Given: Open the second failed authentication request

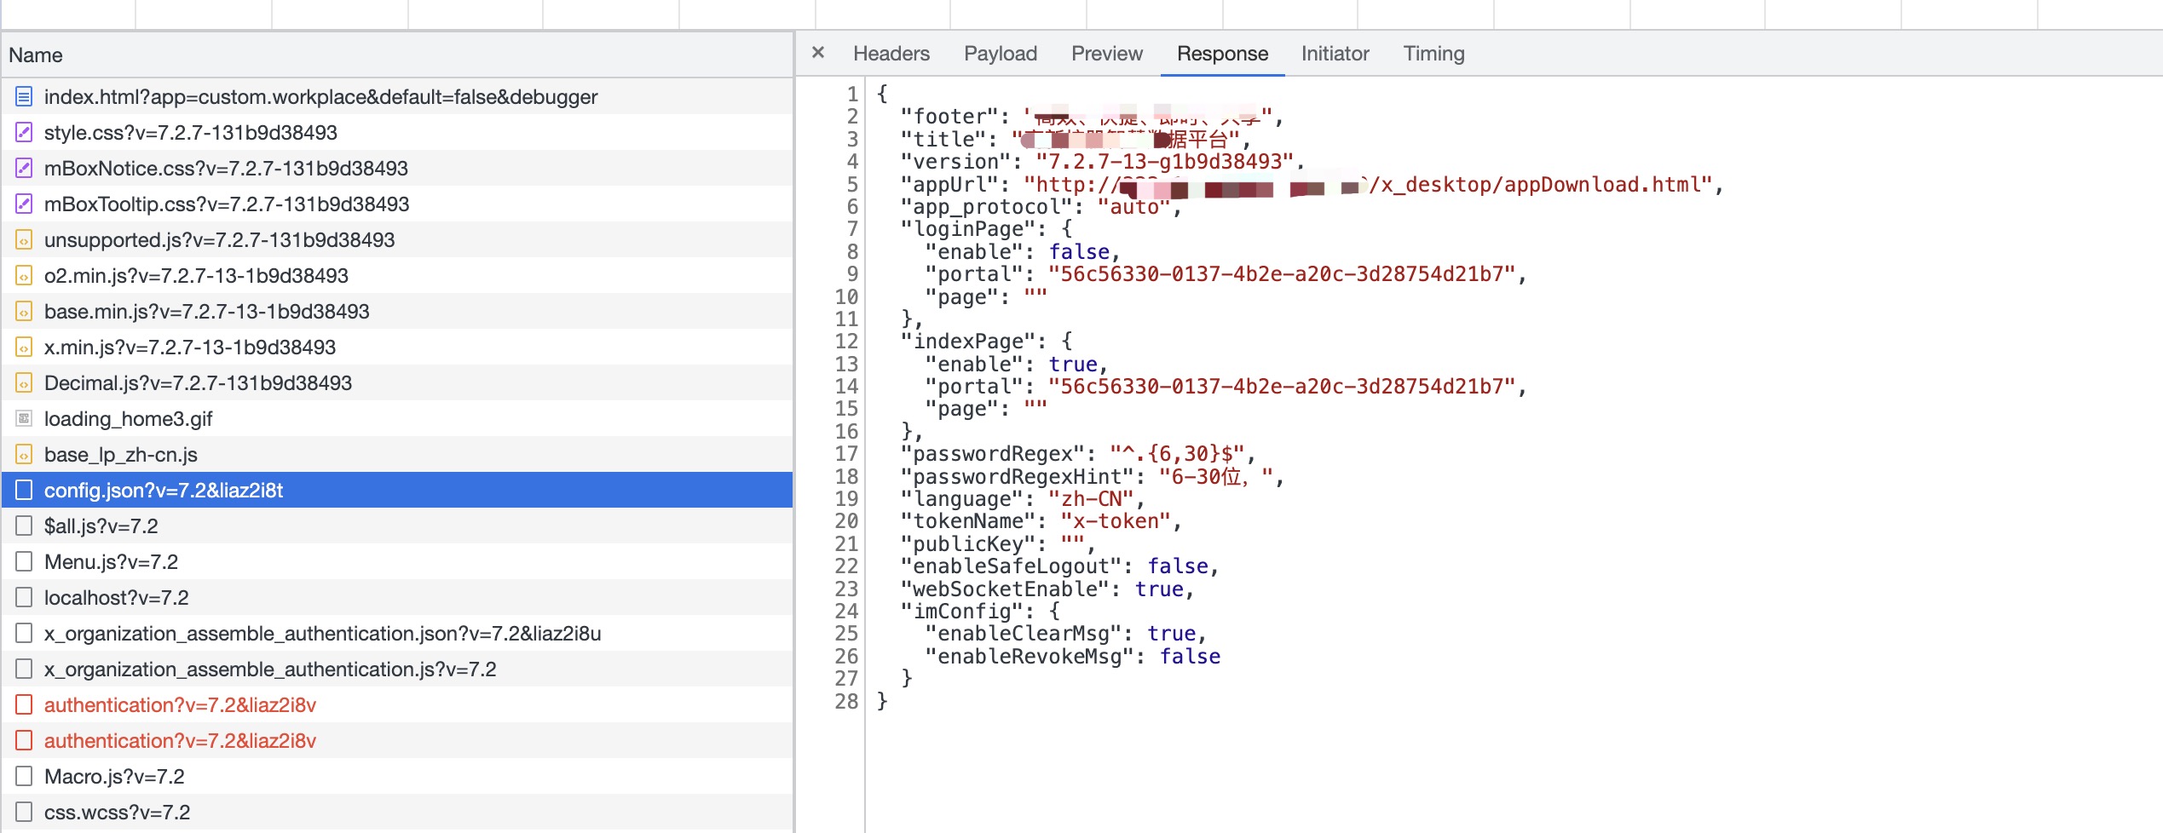Looking at the screenshot, I should point(180,741).
